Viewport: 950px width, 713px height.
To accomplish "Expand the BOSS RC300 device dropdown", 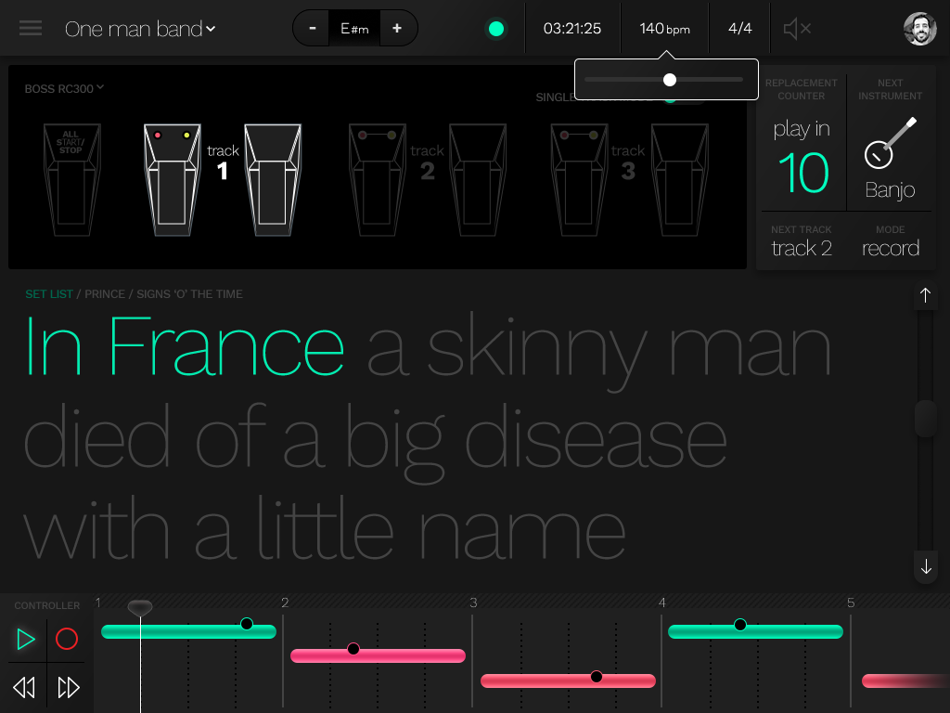I will point(65,87).
